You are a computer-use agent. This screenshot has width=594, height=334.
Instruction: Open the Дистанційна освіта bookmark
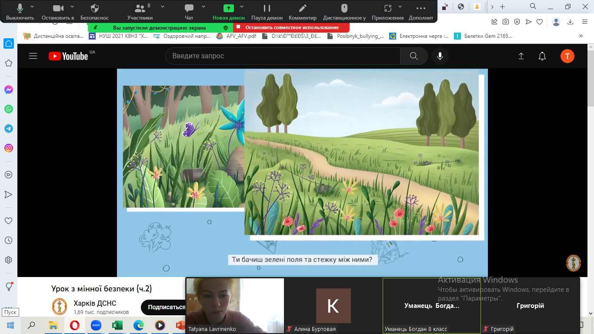point(53,37)
